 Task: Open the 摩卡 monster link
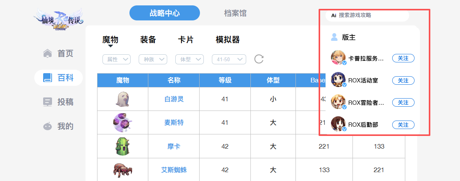tap(174, 146)
